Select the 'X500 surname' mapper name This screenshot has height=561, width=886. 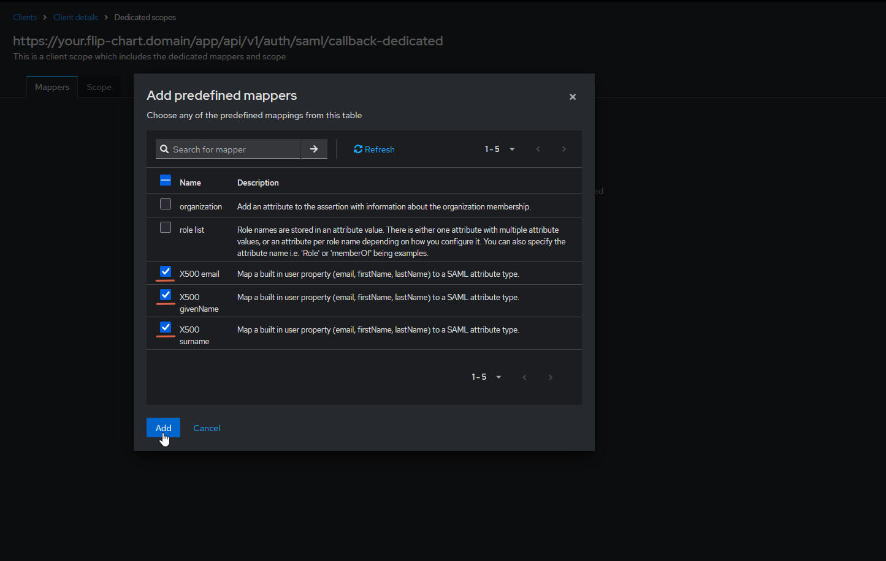[194, 335]
